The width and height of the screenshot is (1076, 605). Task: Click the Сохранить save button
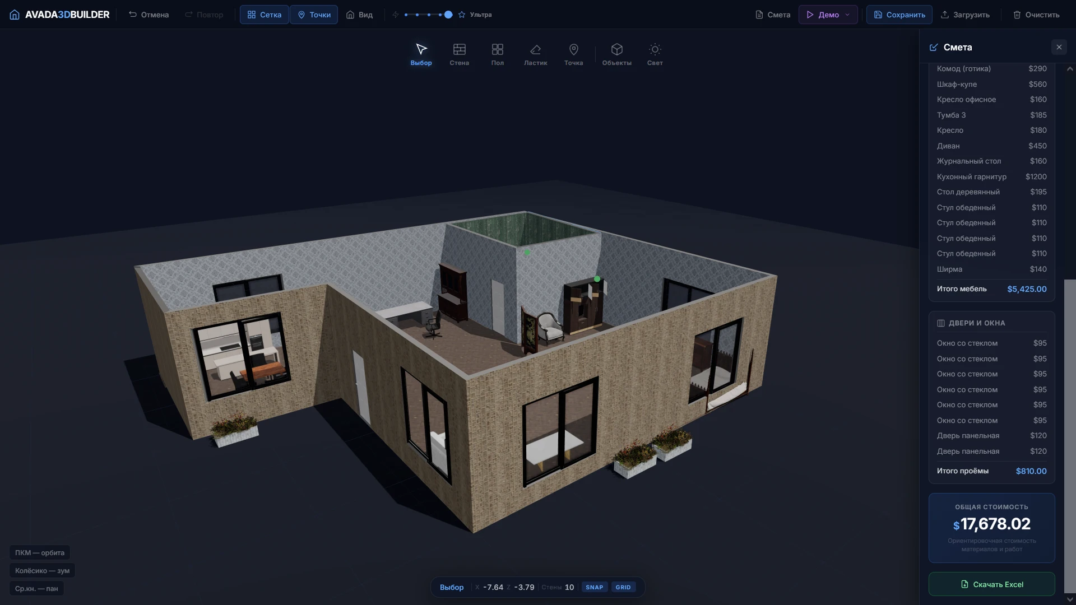click(x=899, y=15)
